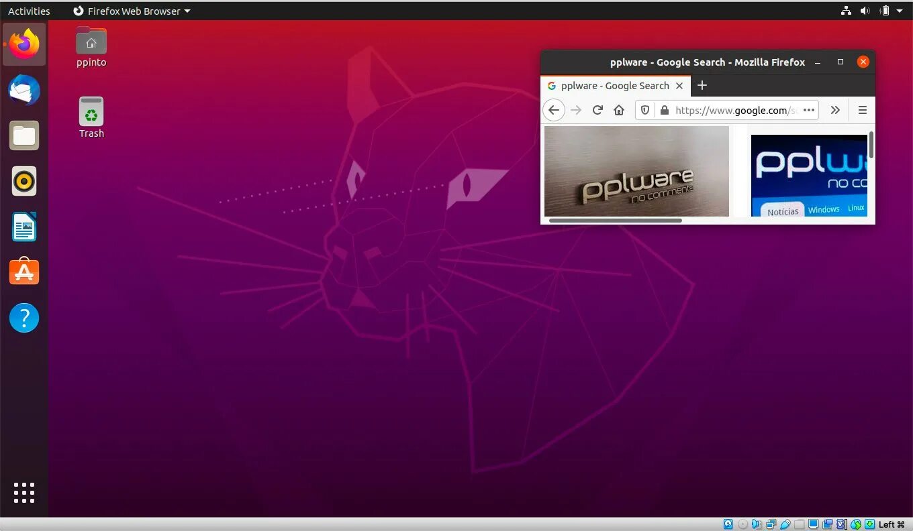The width and height of the screenshot is (913, 531).
Task: Minimize the Firefox window
Action: [818, 62]
